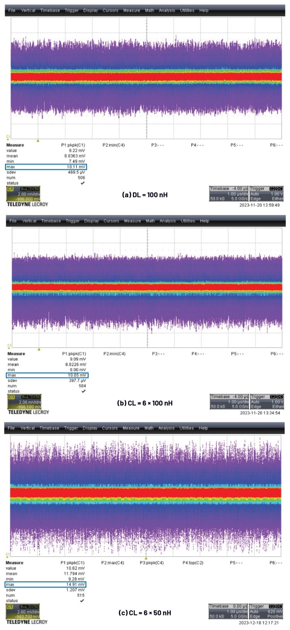Open the Measure menu in the middle oscilloscope window
290x630 pixels.
tap(132, 221)
